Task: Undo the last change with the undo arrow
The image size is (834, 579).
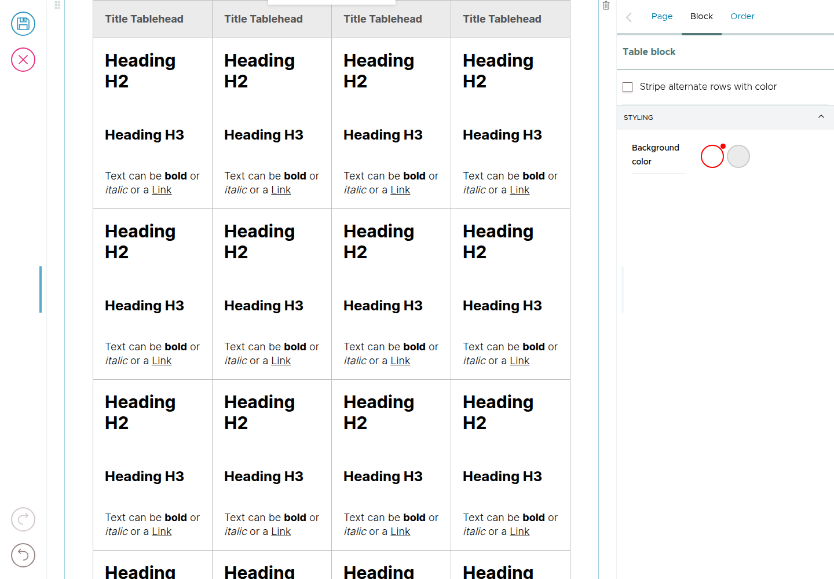Action: 23,555
